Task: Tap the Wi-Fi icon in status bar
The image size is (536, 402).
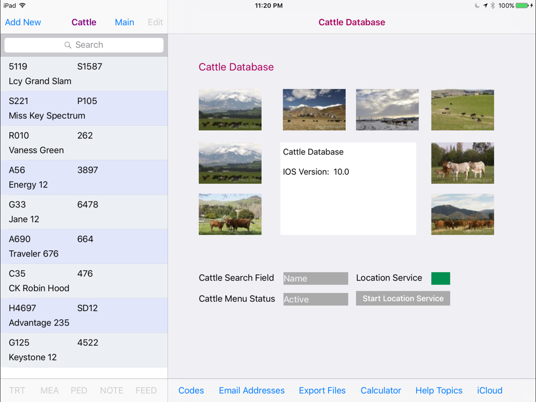Action: point(23,5)
